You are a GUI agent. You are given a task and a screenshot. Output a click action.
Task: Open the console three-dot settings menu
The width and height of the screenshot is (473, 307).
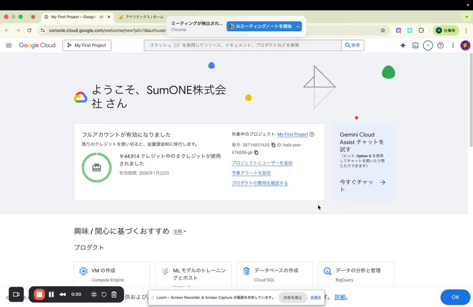pyautogui.click(x=453, y=45)
